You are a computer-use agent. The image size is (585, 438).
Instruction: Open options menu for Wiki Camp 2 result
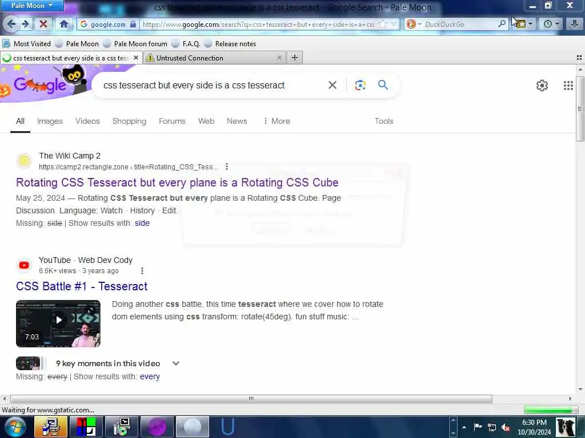[226, 167]
